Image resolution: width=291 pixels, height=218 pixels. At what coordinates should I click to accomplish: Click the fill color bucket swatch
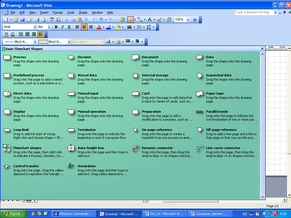pos(118,27)
